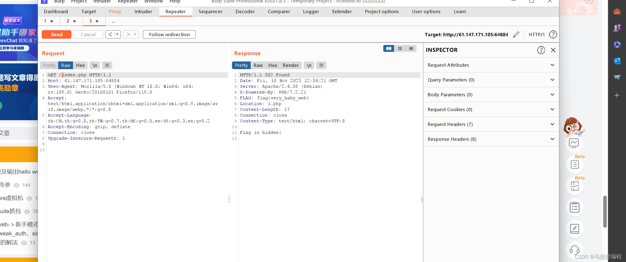
Task: Switch to the Proxy tab
Action: click(115, 12)
